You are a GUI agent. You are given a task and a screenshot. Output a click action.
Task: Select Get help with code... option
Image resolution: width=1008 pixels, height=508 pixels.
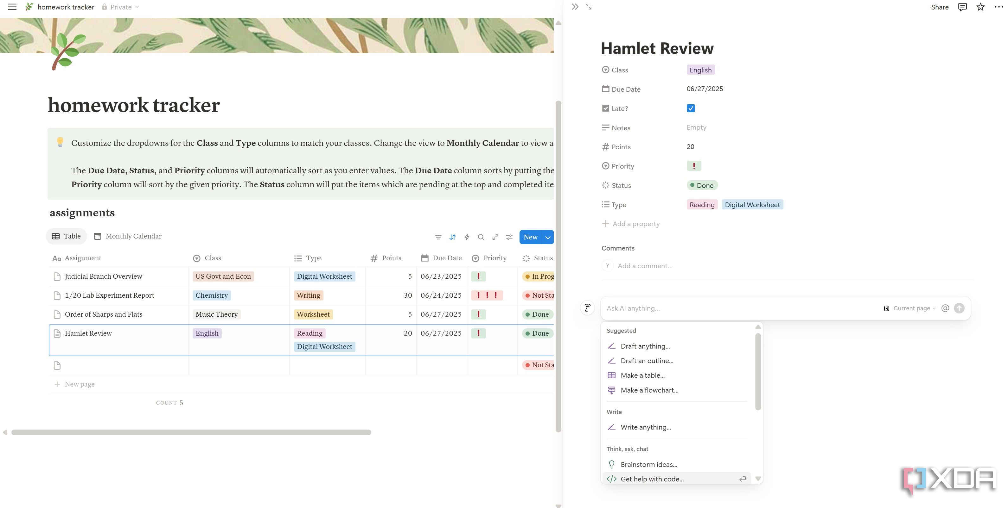[677, 479]
